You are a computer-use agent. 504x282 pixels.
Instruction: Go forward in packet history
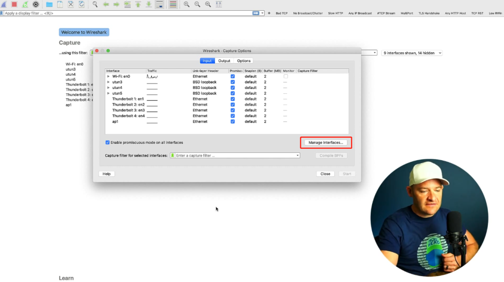pyautogui.click(x=116, y=4)
